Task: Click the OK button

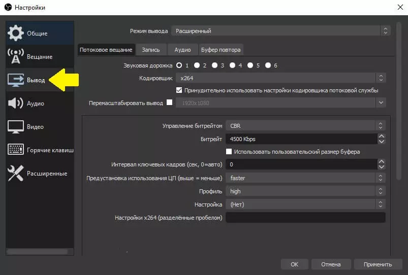Action: pyautogui.click(x=295, y=264)
